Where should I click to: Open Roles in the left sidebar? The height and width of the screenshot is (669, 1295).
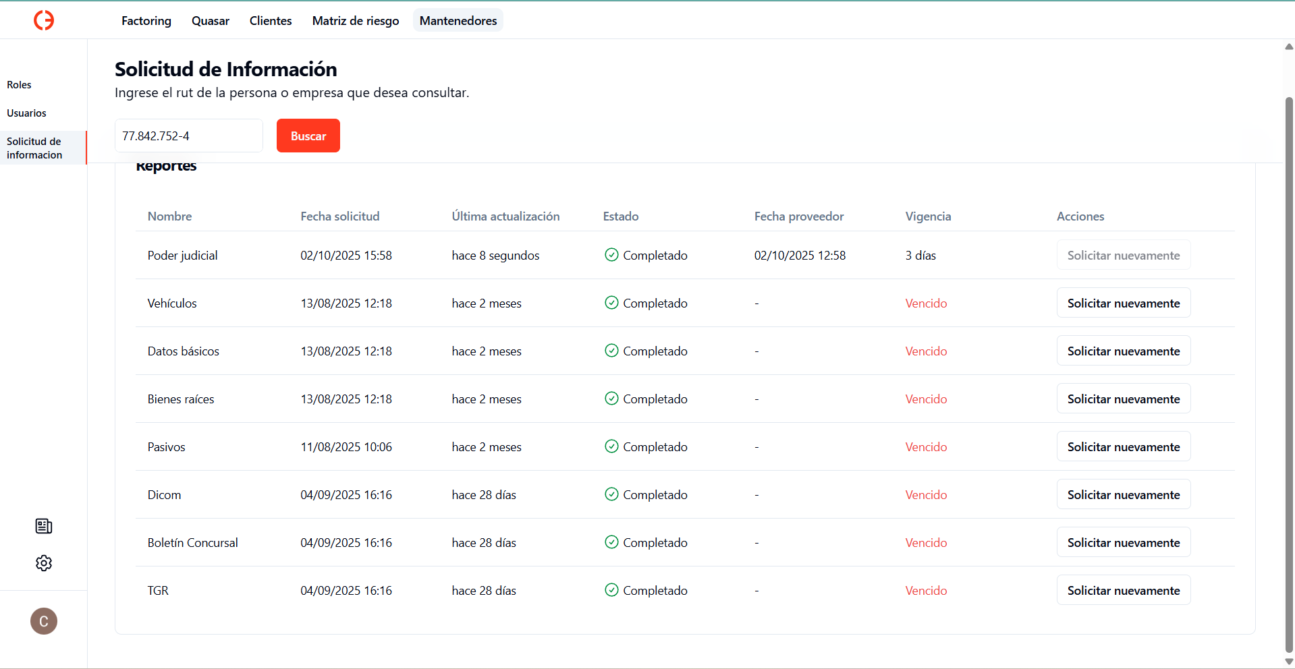point(20,85)
